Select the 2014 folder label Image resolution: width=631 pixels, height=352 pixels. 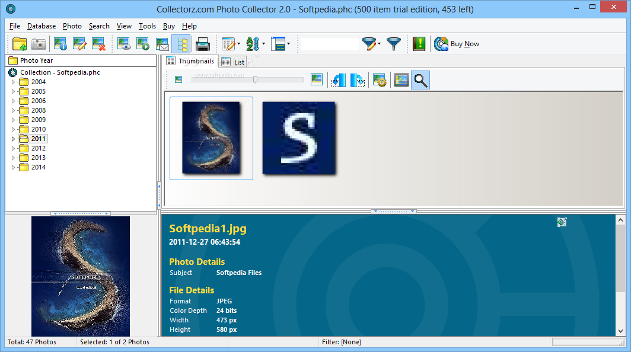39,167
